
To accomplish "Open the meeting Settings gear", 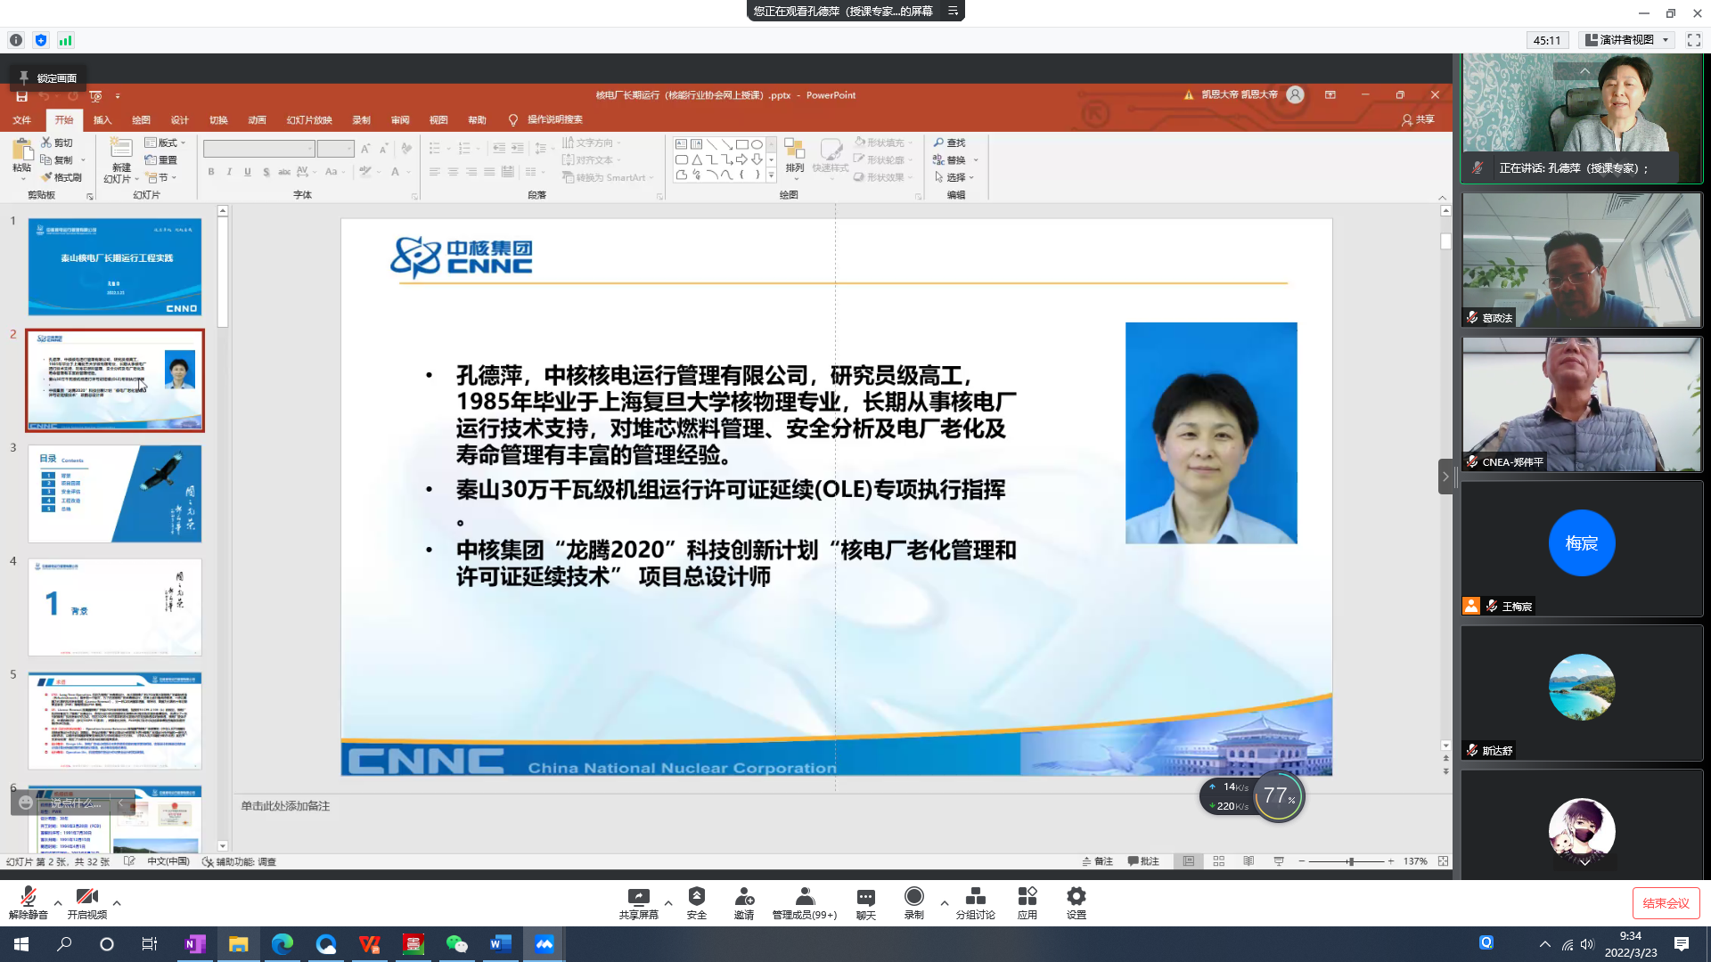I will (1076, 897).
